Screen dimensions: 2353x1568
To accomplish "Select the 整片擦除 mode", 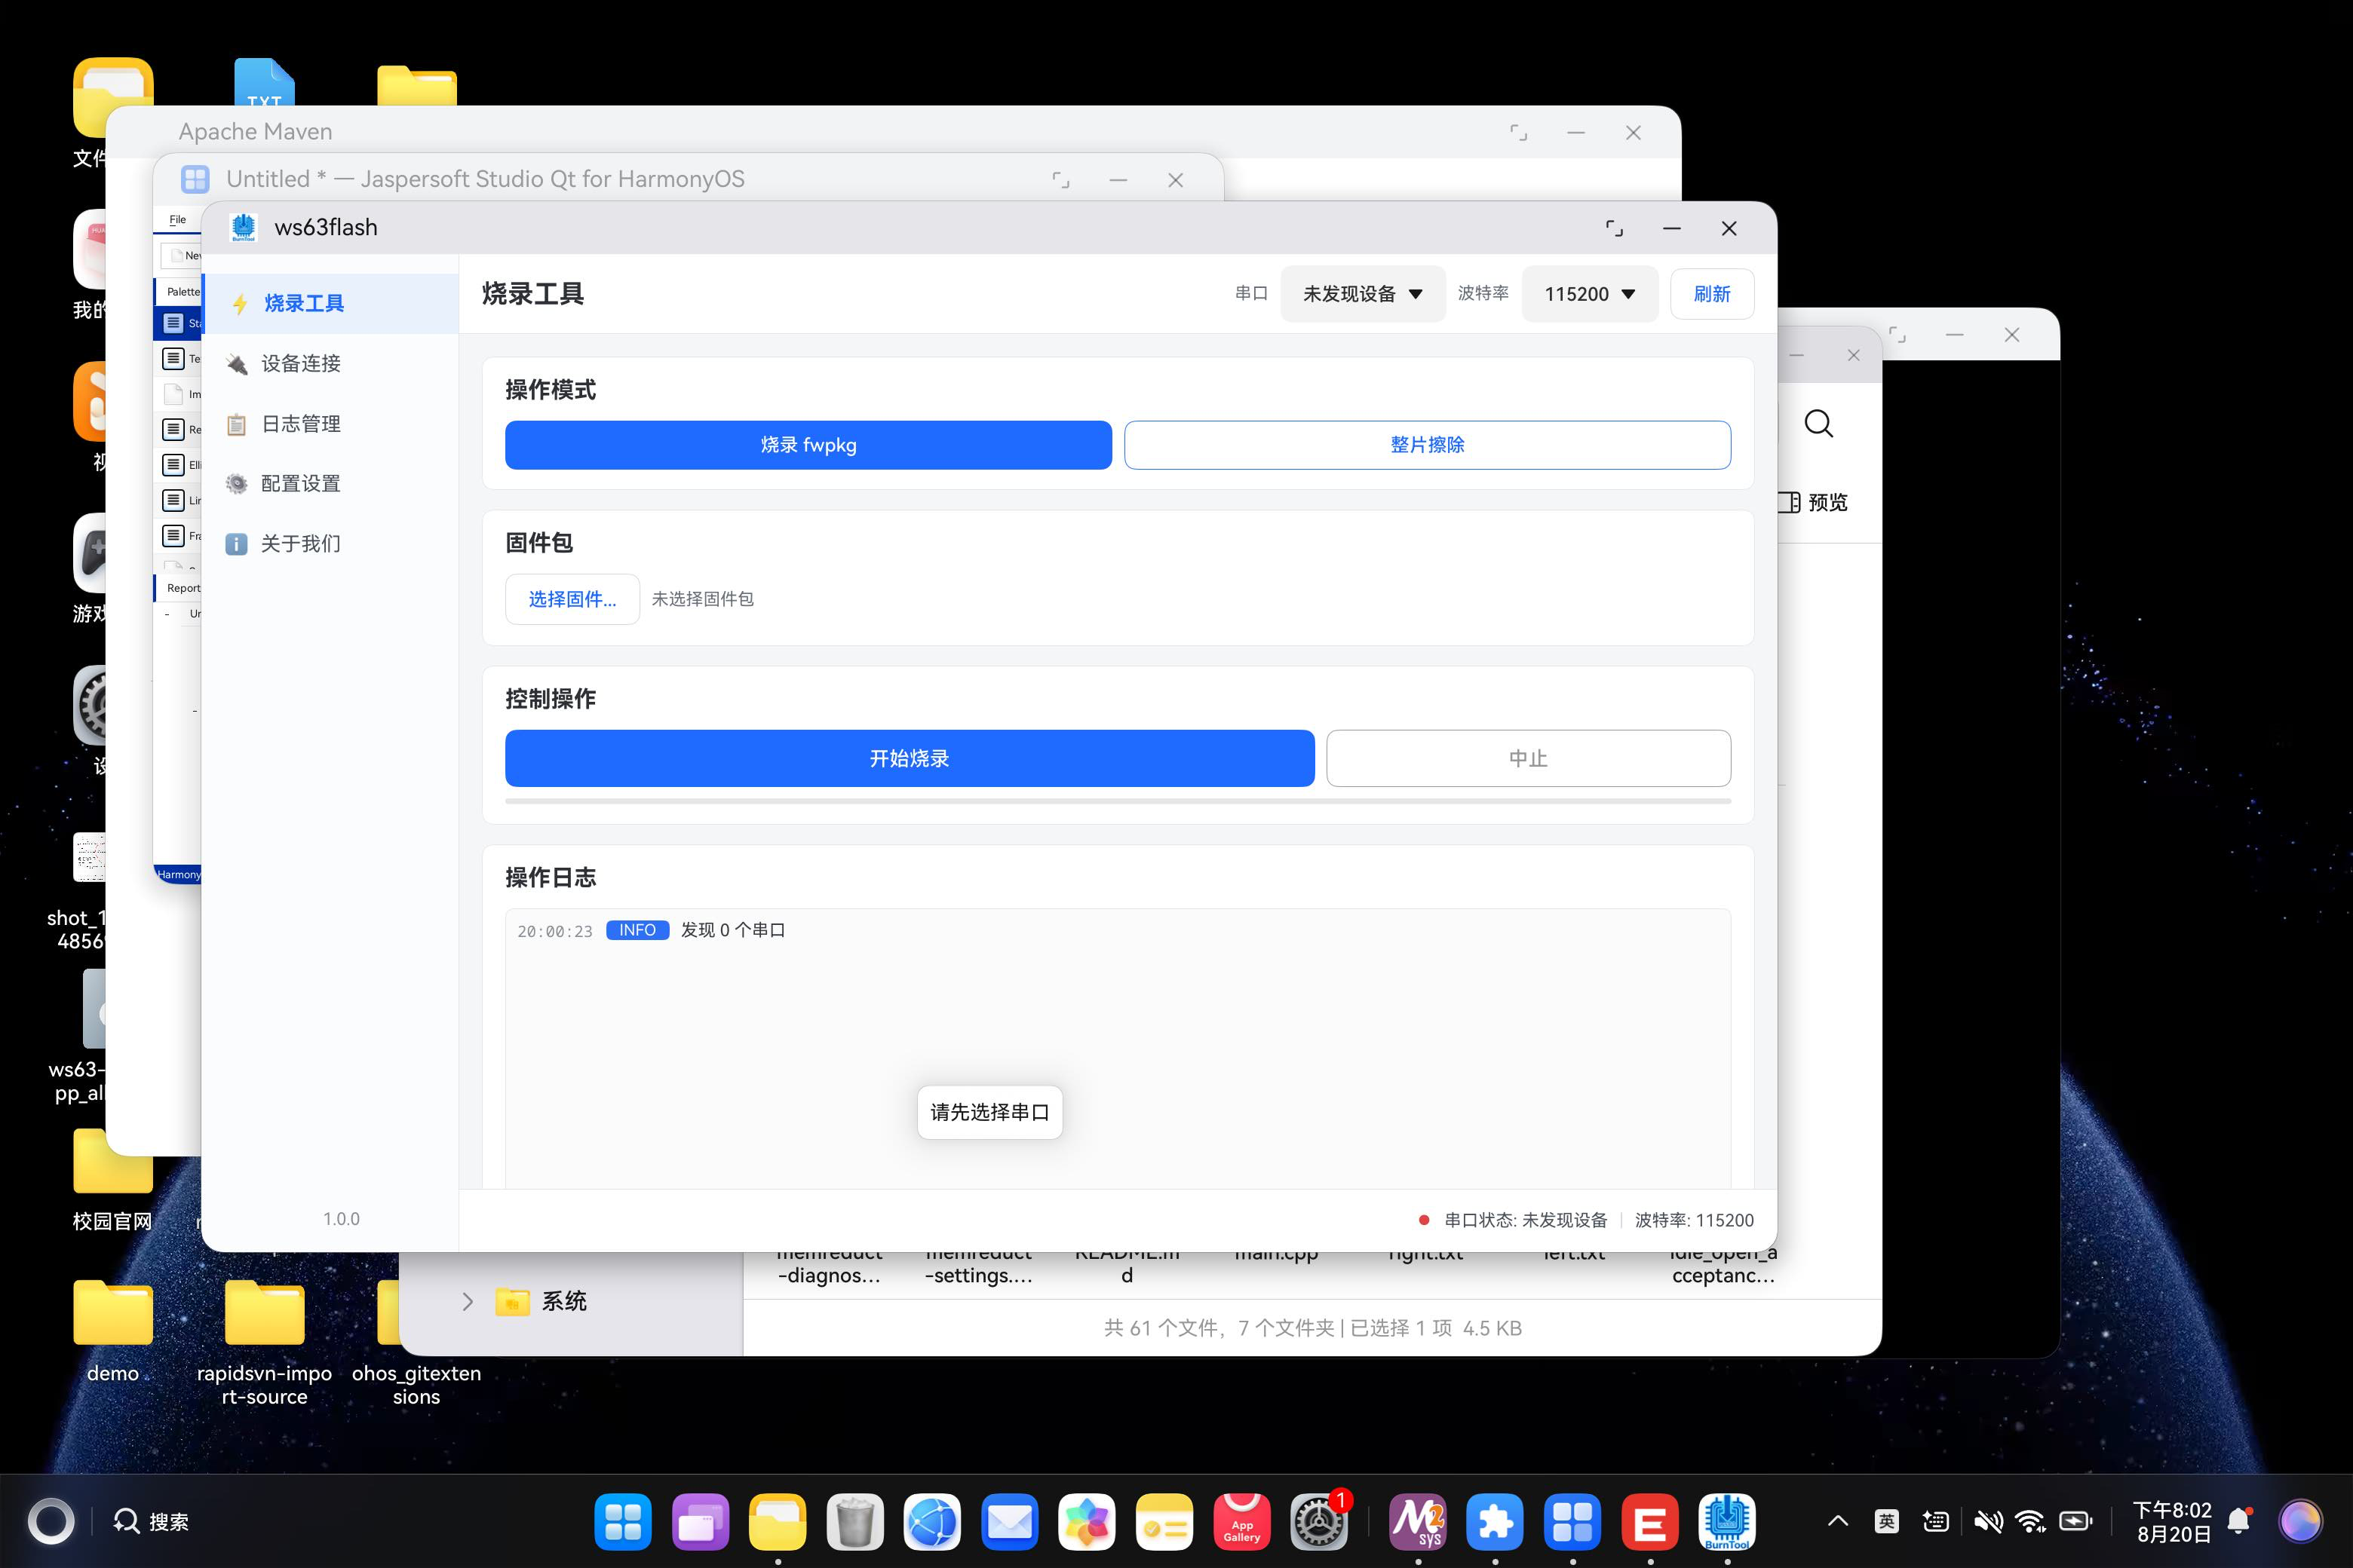I will click(x=1428, y=445).
